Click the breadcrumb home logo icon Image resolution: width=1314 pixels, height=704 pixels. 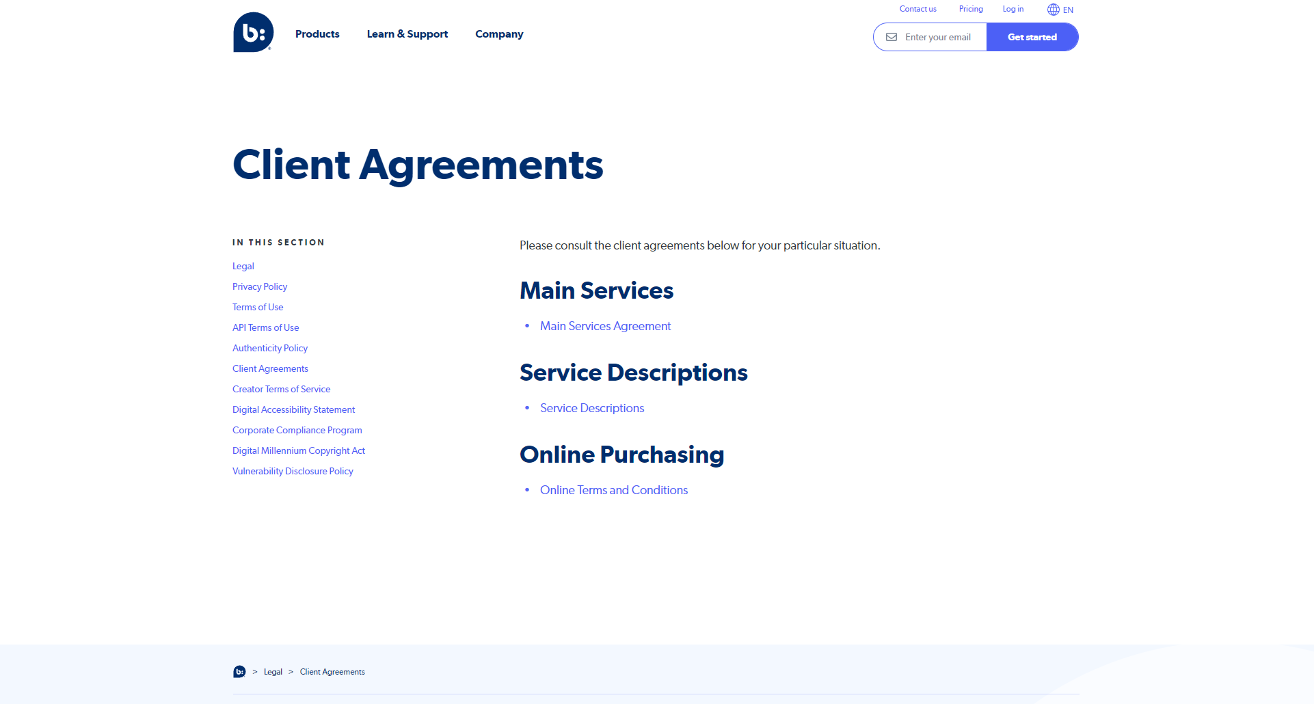click(x=239, y=672)
